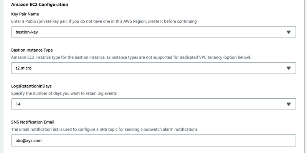Screen dimensions: 307x153
Task: Select the bastion-key selected value text
Action: 26,32
